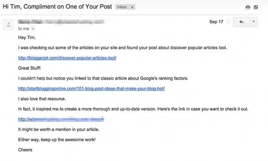The height and width of the screenshot is (161, 268).
Task: Follow the partially blurred link starting with "http://wis"
Action: pyautogui.click(x=61, y=119)
